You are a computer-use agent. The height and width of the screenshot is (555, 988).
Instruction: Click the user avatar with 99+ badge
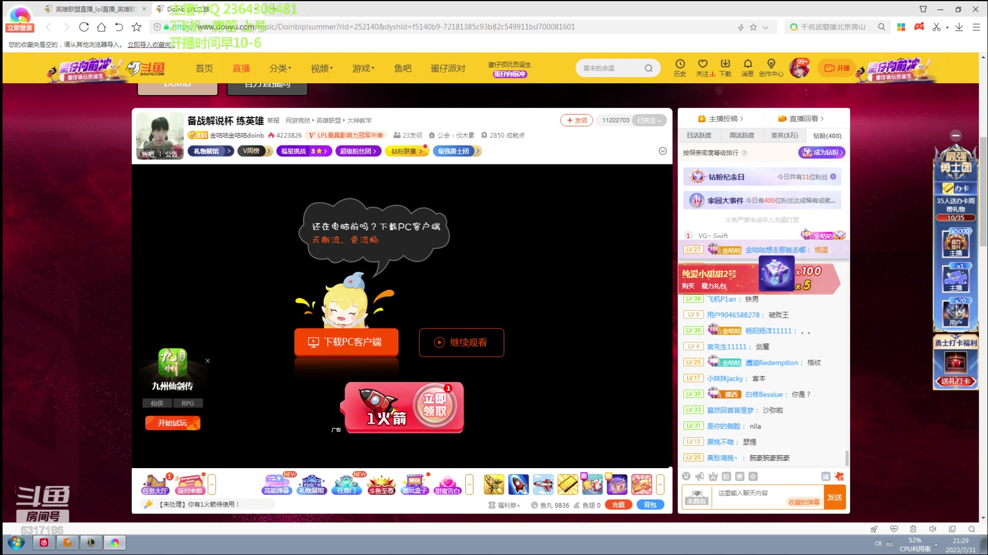click(799, 68)
